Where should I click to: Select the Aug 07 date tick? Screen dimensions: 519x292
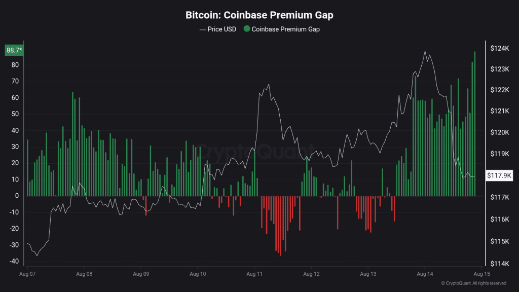(27, 274)
